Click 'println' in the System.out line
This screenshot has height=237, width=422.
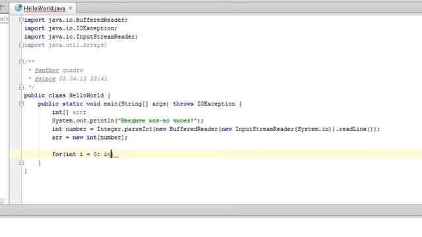[102, 120]
